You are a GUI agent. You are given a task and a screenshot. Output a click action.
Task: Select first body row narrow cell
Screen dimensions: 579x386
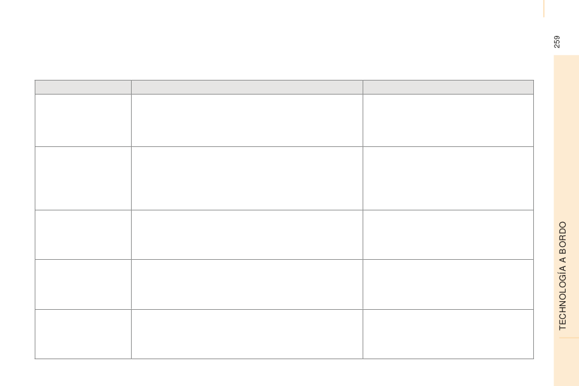pyautogui.click(x=83, y=120)
